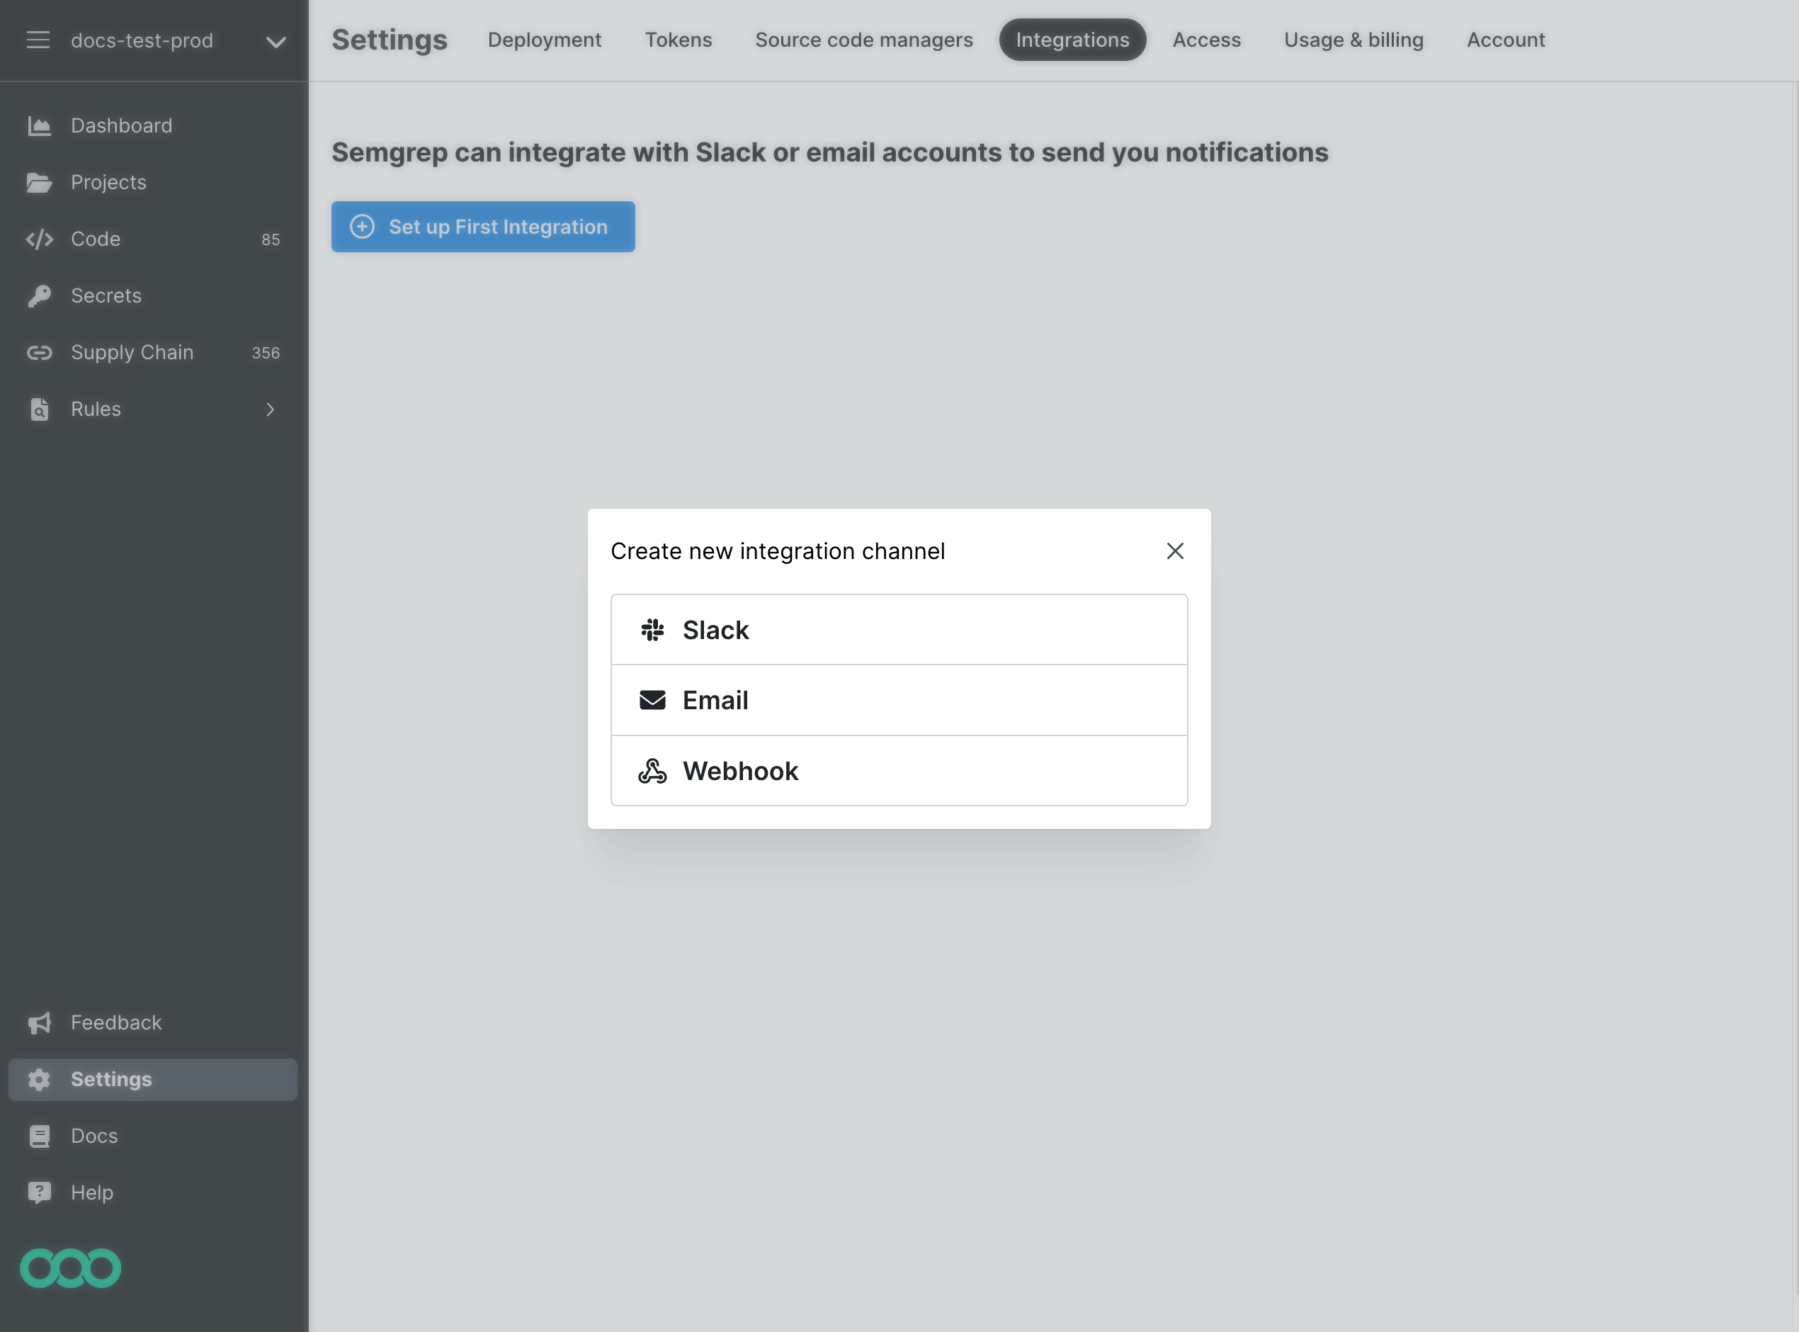Open Help via the question mark icon
The height and width of the screenshot is (1332, 1799).
tap(40, 1192)
